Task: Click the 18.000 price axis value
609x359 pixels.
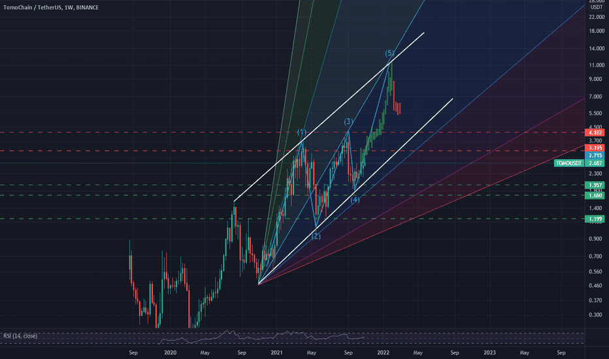Action: point(597,31)
